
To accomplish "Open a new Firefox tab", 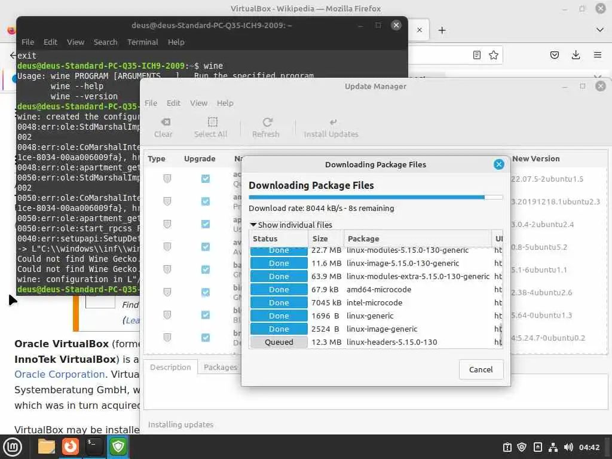I will pyautogui.click(x=442, y=30).
